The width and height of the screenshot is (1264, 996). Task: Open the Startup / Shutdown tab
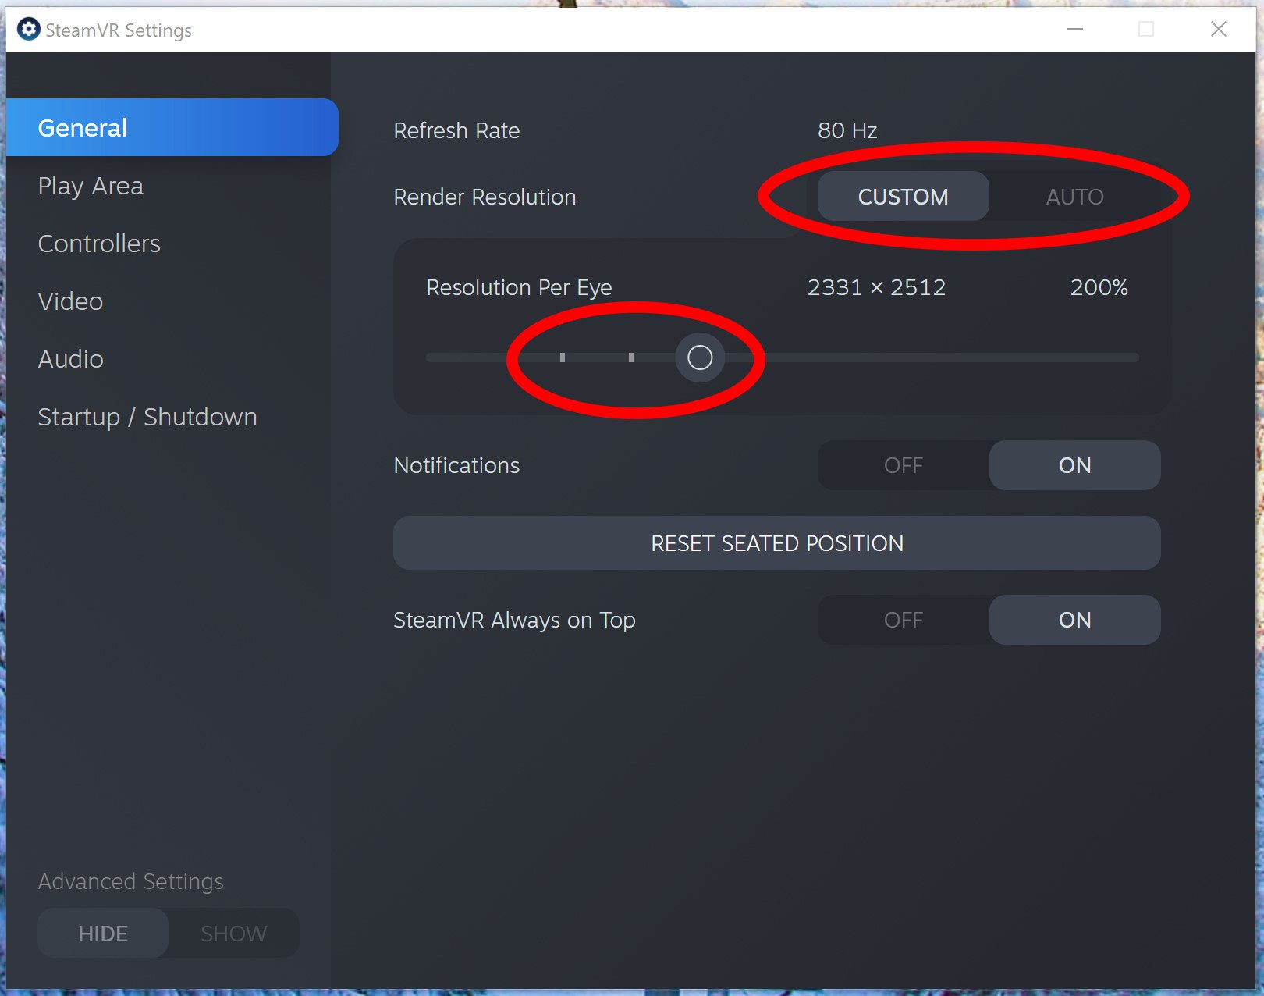(147, 417)
